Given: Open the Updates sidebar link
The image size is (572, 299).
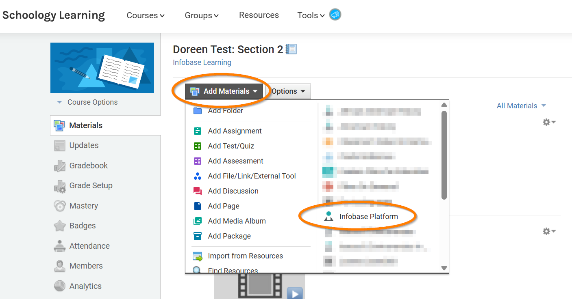Looking at the screenshot, I should click(84, 145).
